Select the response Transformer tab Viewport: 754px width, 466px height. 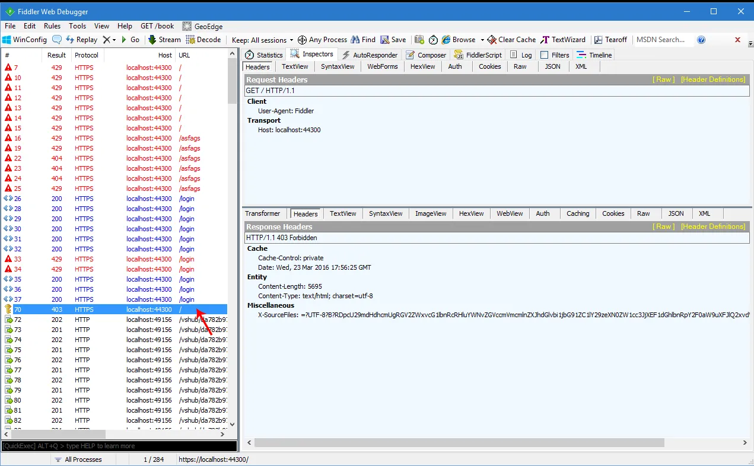tap(262, 214)
